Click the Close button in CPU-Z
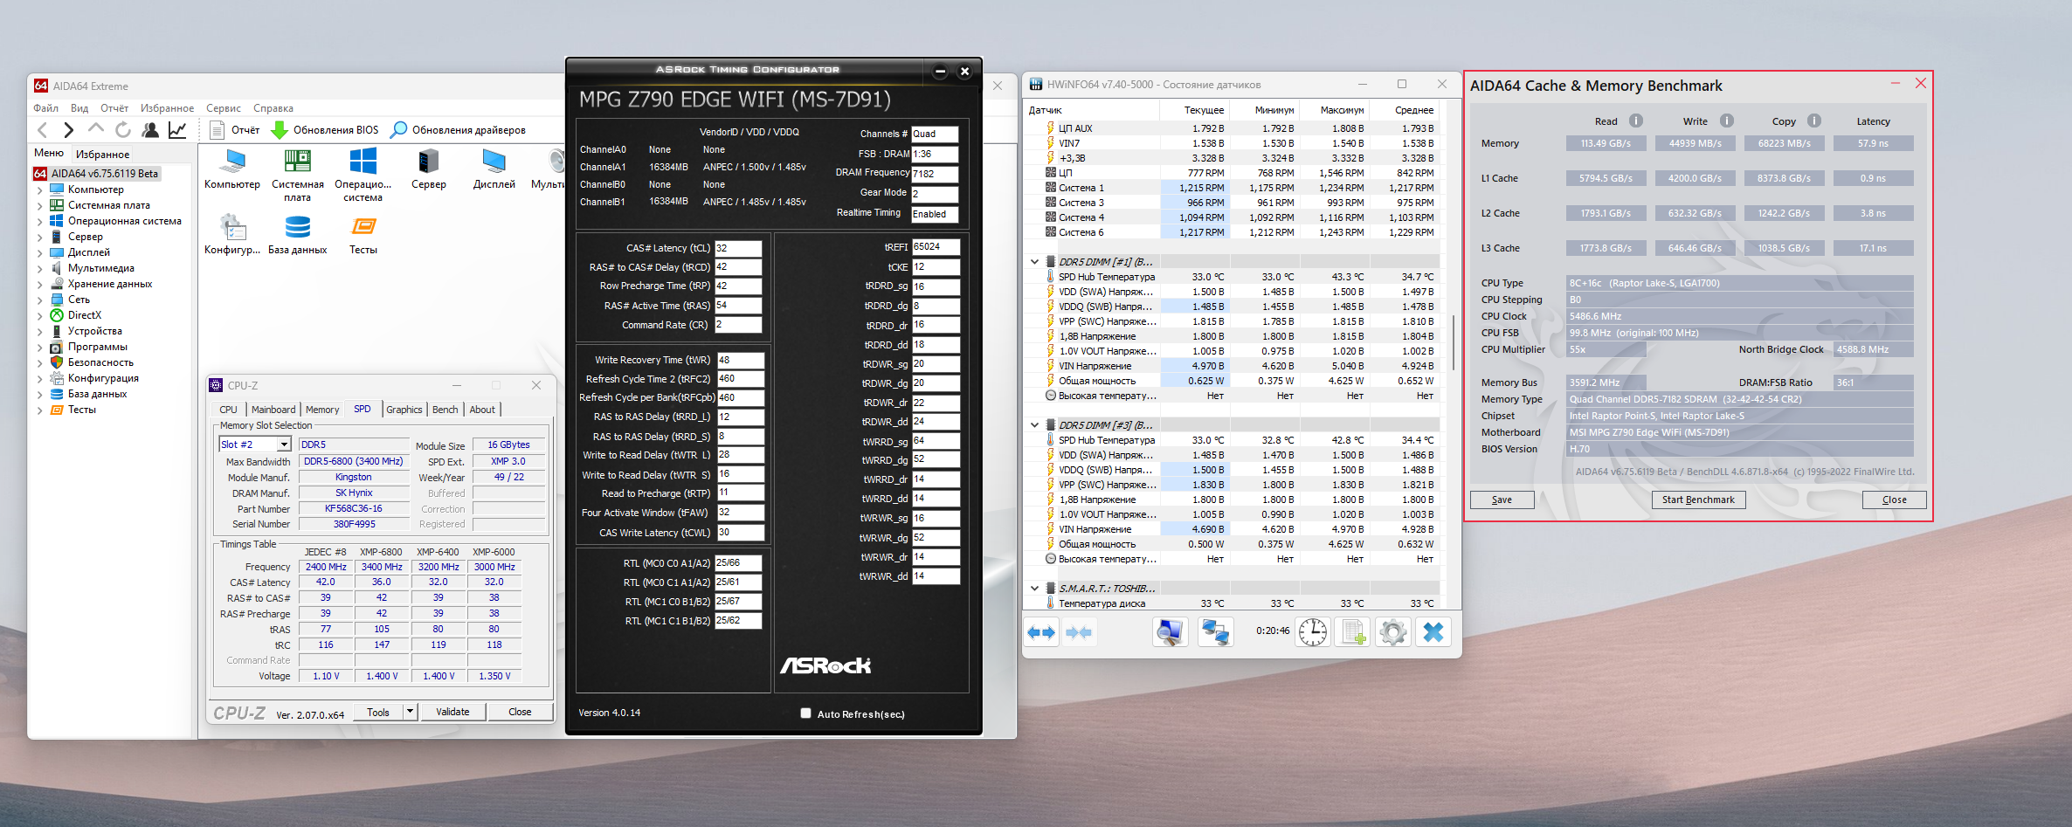This screenshot has height=827, width=2072. [x=520, y=712]
